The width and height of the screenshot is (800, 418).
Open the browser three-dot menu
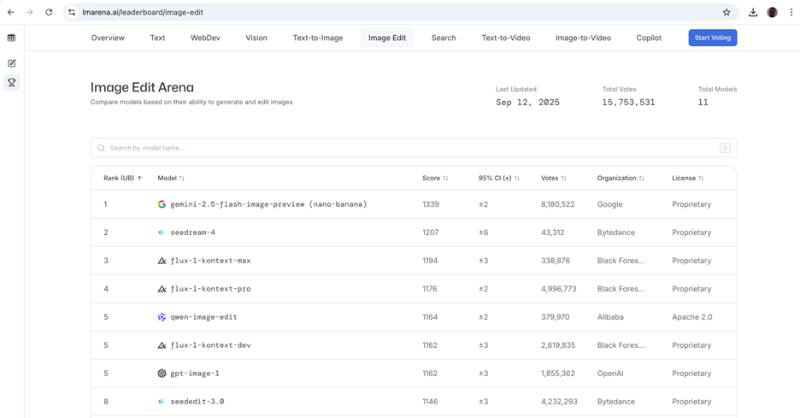pos(791,12)
